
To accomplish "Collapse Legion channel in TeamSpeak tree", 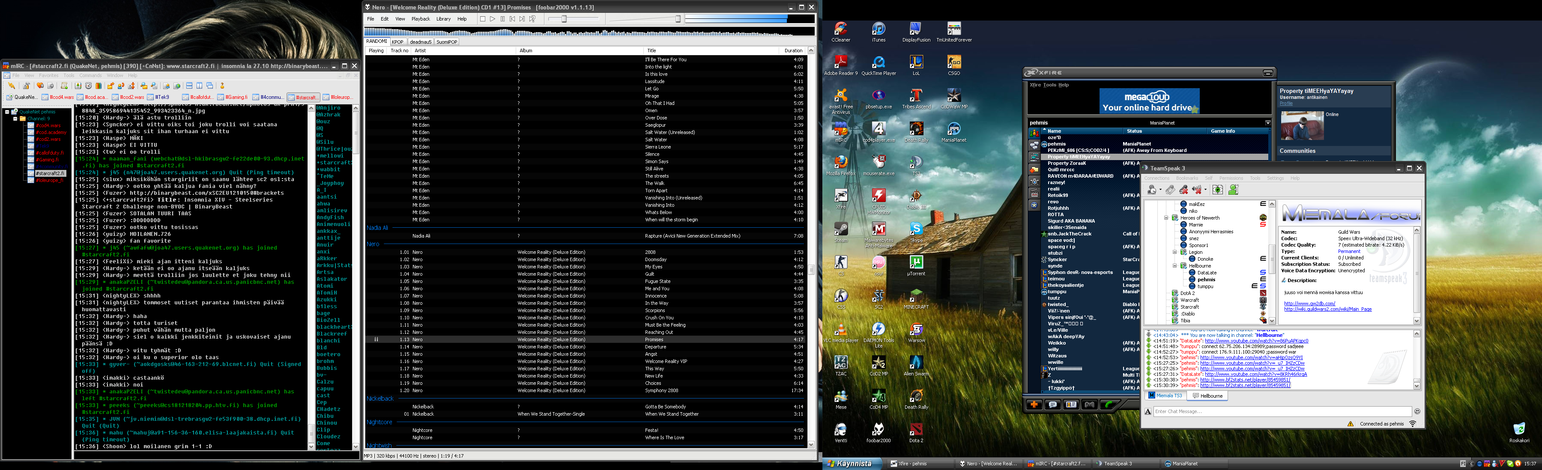I will click(1174, 253).
